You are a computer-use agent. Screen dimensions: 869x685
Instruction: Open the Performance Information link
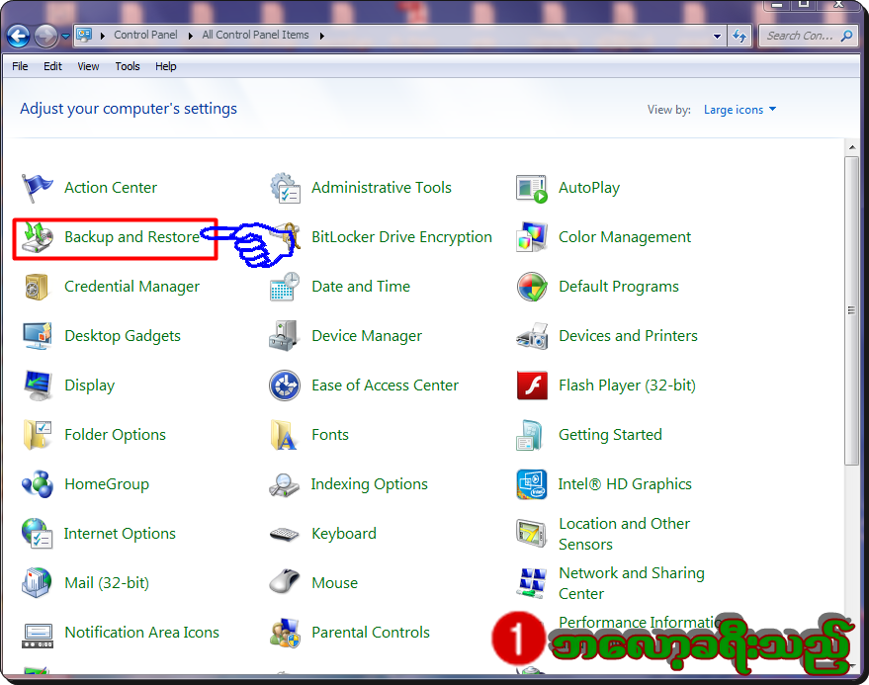pyautogui.click(x=640, y=623)
